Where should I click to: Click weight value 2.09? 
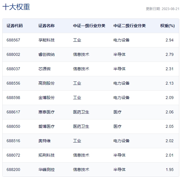[x=169, y=98]
